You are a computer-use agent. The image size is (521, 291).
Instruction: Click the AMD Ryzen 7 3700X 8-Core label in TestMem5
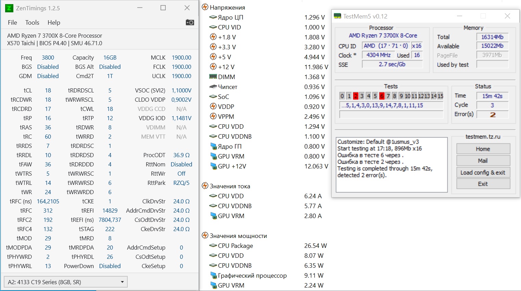coord(383,36)
